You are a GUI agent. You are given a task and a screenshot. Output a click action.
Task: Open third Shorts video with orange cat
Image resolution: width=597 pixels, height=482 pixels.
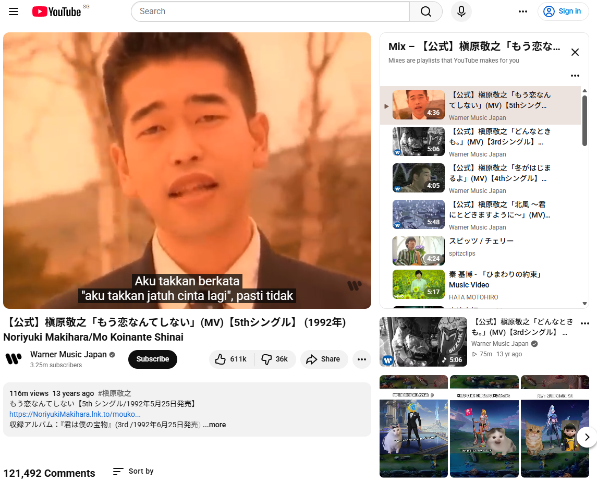pyautogui.click(x=555, y=426)
